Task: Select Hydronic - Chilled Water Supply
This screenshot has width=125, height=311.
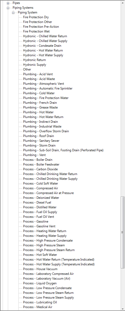Action: [45, 41]
